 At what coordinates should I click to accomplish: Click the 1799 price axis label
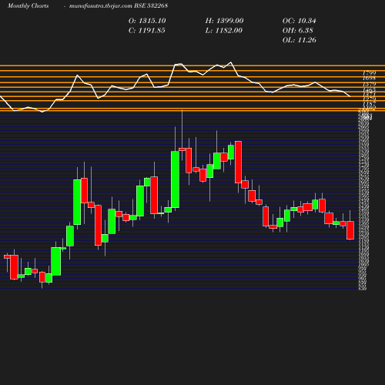369,73
